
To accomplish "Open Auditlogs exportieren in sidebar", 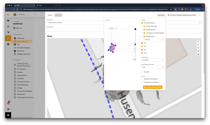I will click(23, 54).
